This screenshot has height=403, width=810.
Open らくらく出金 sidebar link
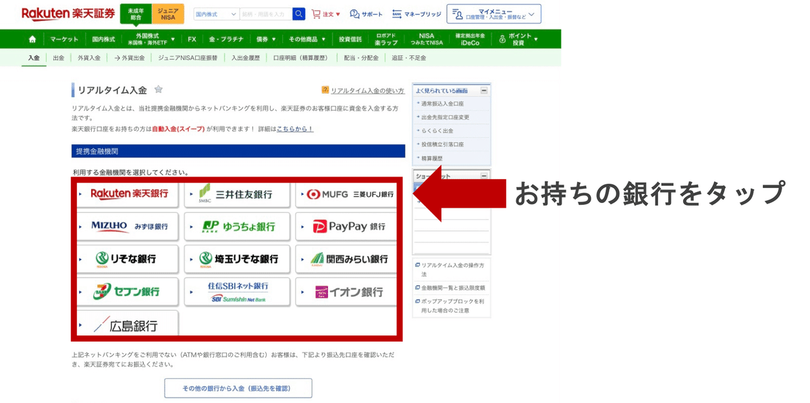[436, 131]
